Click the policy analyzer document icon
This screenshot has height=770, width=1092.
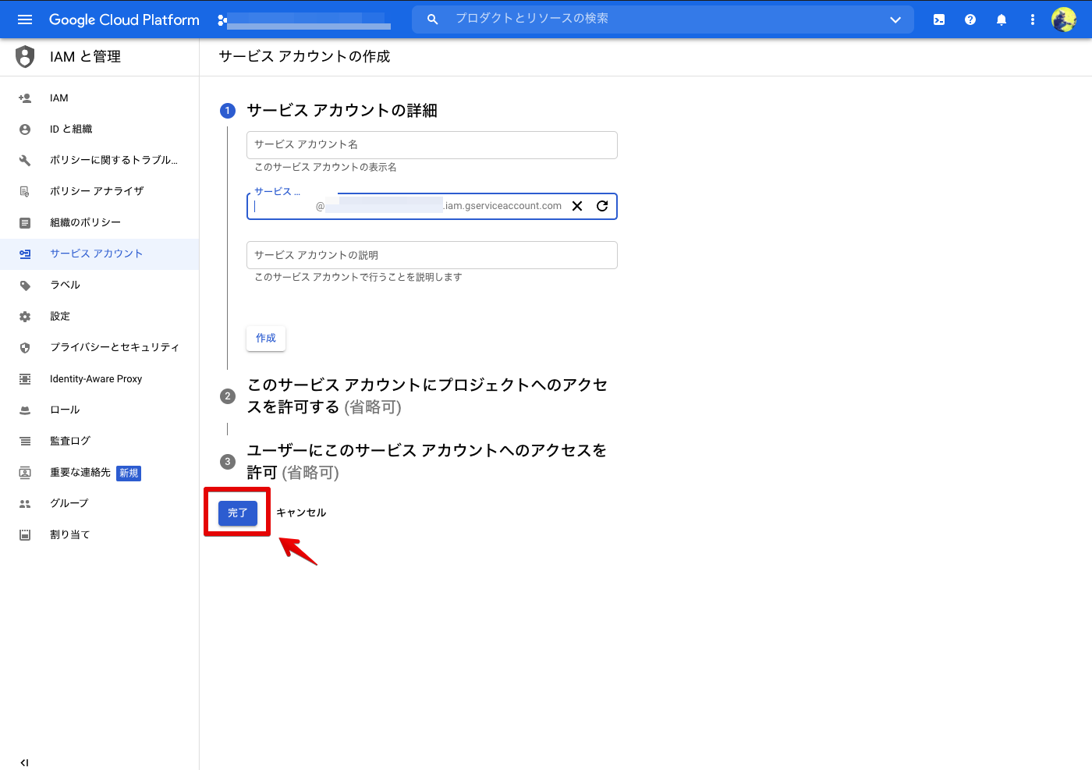25,192
